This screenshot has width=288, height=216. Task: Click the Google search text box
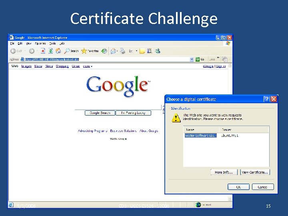(x=118, y=107)
